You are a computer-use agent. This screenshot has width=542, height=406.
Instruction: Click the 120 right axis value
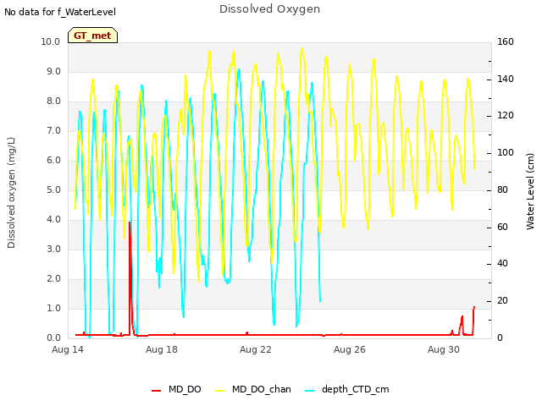point(505,116)
